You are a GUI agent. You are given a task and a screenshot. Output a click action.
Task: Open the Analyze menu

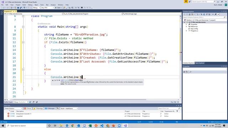(53, 5)
